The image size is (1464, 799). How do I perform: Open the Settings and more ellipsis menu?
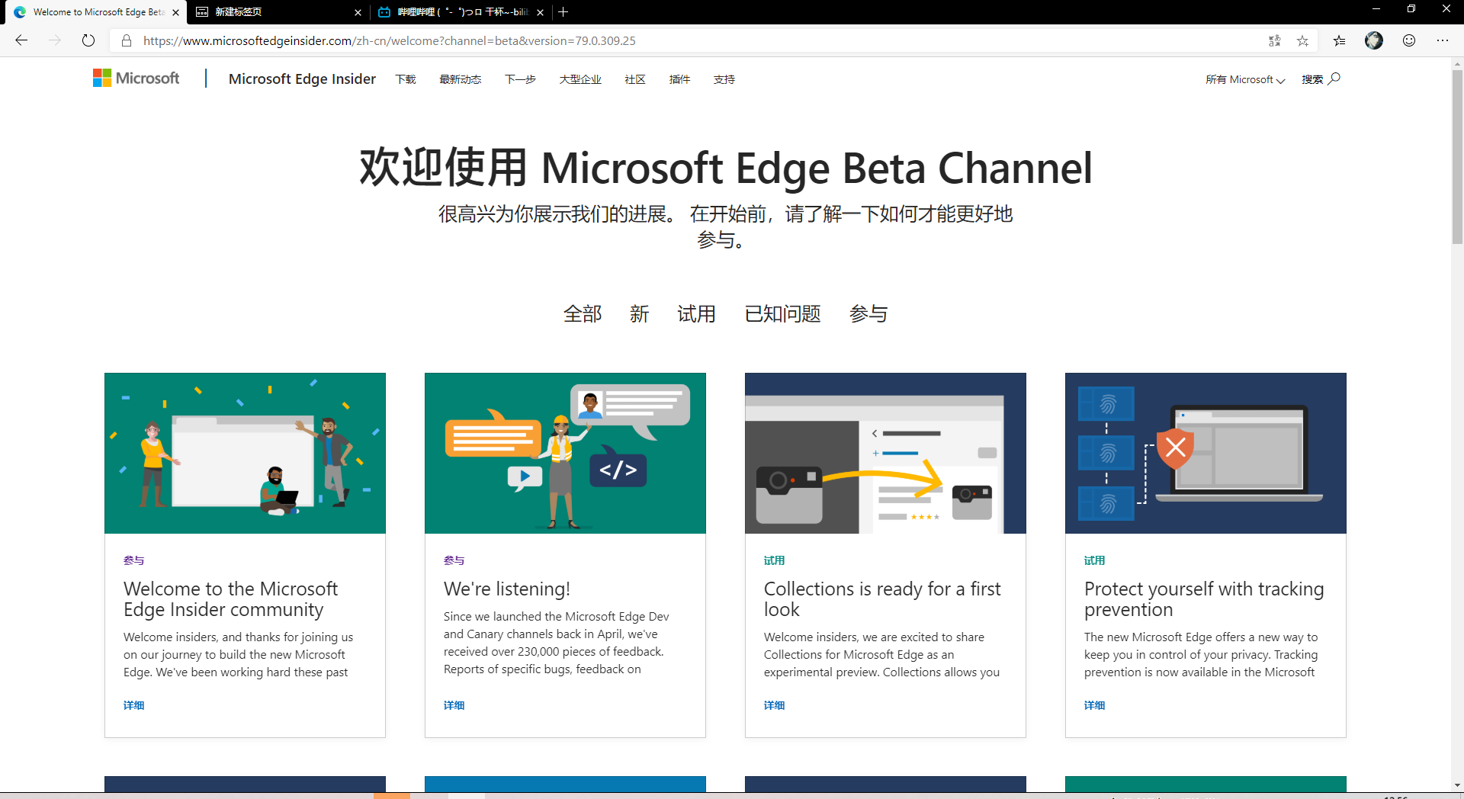1443,40
